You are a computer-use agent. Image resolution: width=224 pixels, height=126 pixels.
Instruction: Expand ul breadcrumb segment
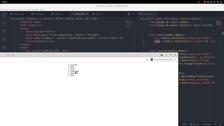(x=88, y=19)
